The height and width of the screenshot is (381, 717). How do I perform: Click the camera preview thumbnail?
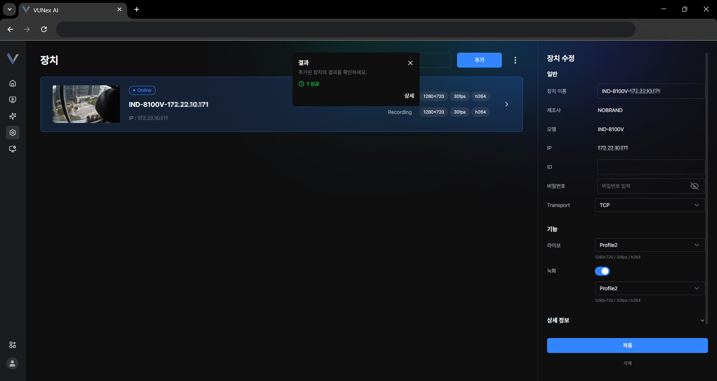[x=86, y=104]
